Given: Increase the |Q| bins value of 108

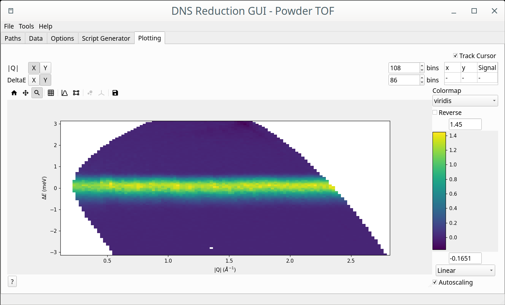Looking at the screenshot, I should click(x=422, y=66).
